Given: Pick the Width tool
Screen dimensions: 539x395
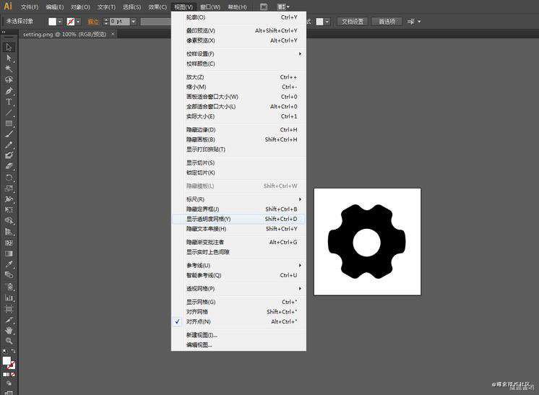Looking at the screenshot, I should click(9, 199).
